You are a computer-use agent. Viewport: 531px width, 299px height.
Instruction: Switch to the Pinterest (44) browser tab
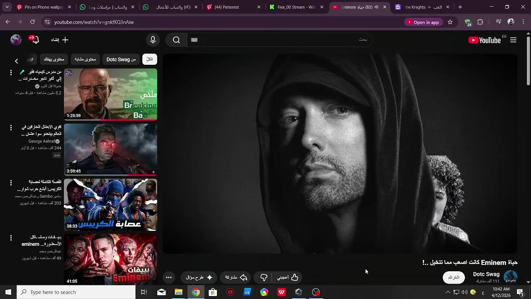(x=233, y=7)
